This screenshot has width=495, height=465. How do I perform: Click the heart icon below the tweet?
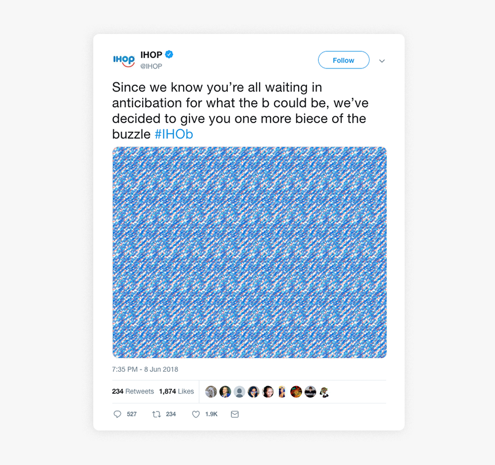tap(195, 414)
